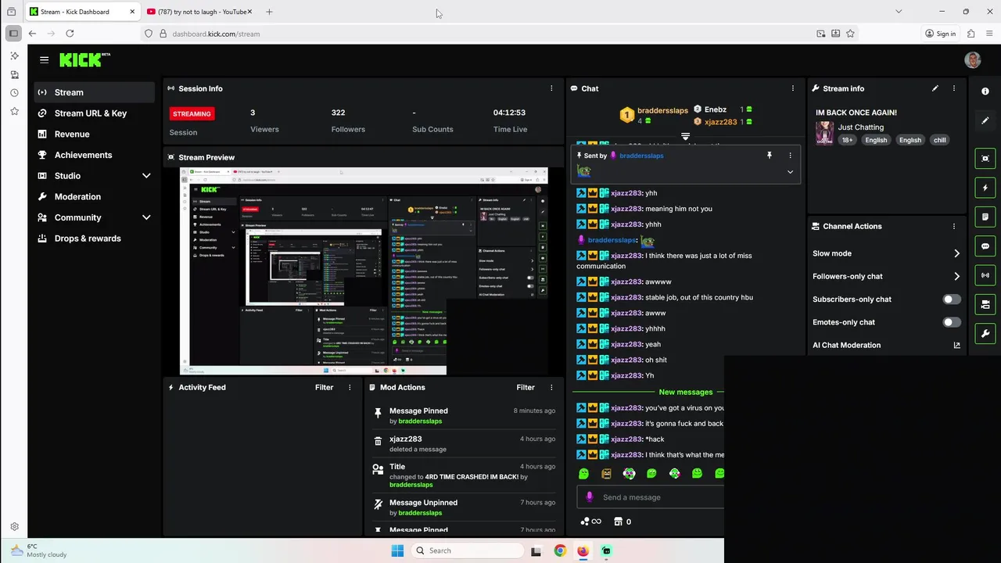Click the channel points infinity icon
Screen dimensions: 1001x563
591,522
